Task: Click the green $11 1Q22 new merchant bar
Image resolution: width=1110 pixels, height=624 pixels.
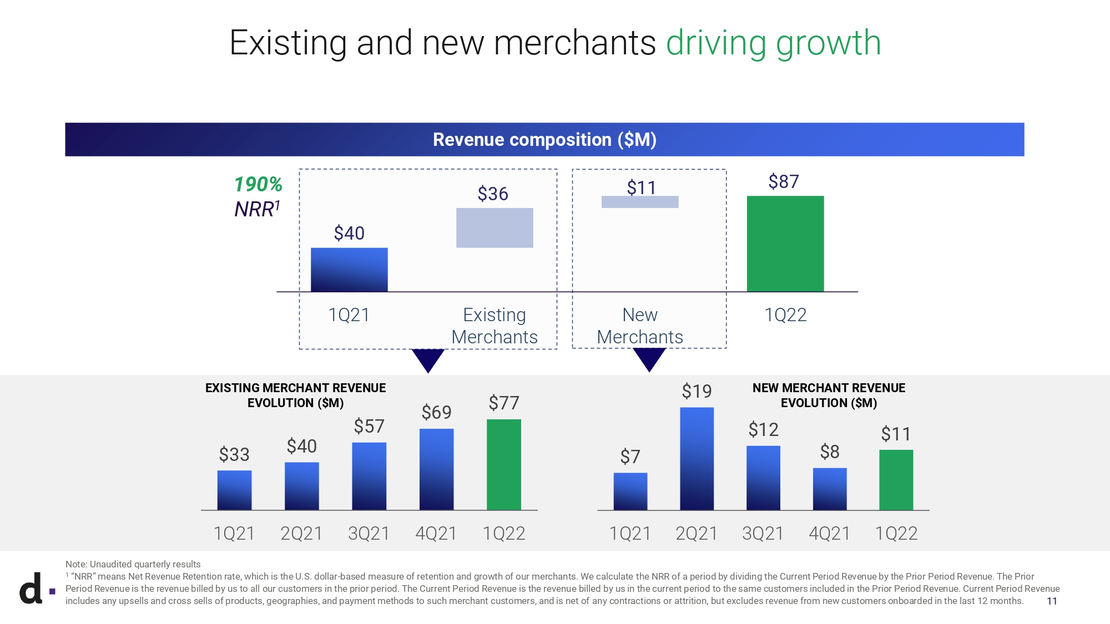Action: [x=896, y=480]
